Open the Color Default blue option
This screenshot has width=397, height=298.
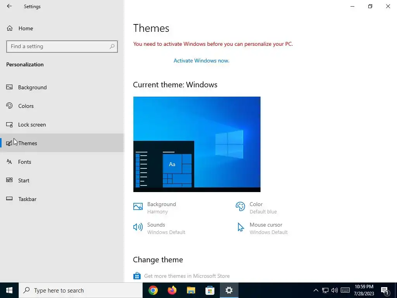256,208
